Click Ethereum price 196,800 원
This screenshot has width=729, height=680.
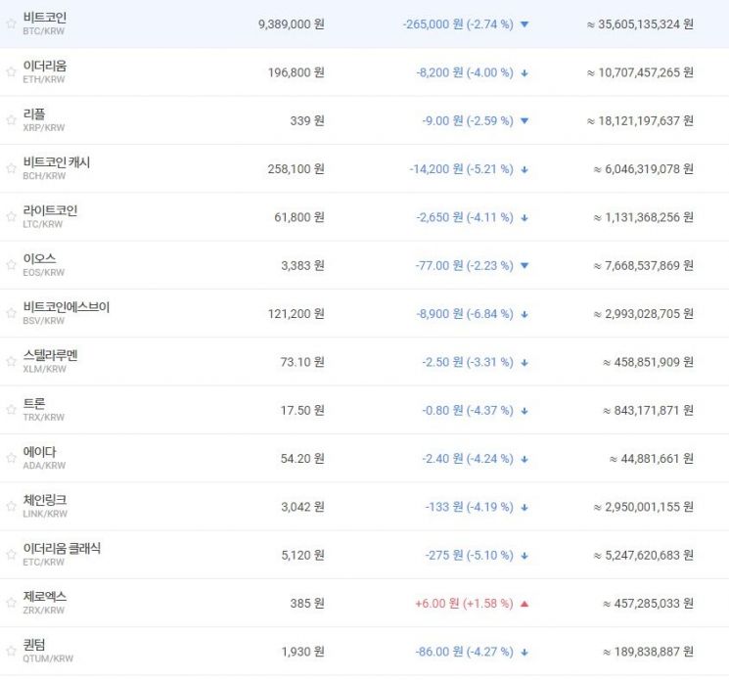tap(296, 72)
